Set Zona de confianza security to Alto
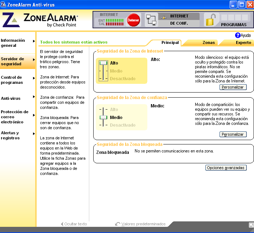254x233 pixels. (114, 110)
